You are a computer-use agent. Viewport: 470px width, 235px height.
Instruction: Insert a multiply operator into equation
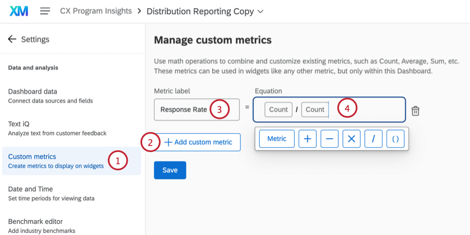click(351, 139)
